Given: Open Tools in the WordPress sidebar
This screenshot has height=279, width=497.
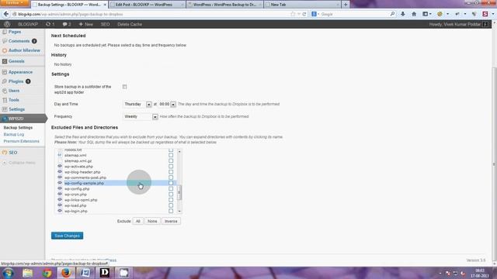Looking at the screenshot, I should (x=14, y=100).
